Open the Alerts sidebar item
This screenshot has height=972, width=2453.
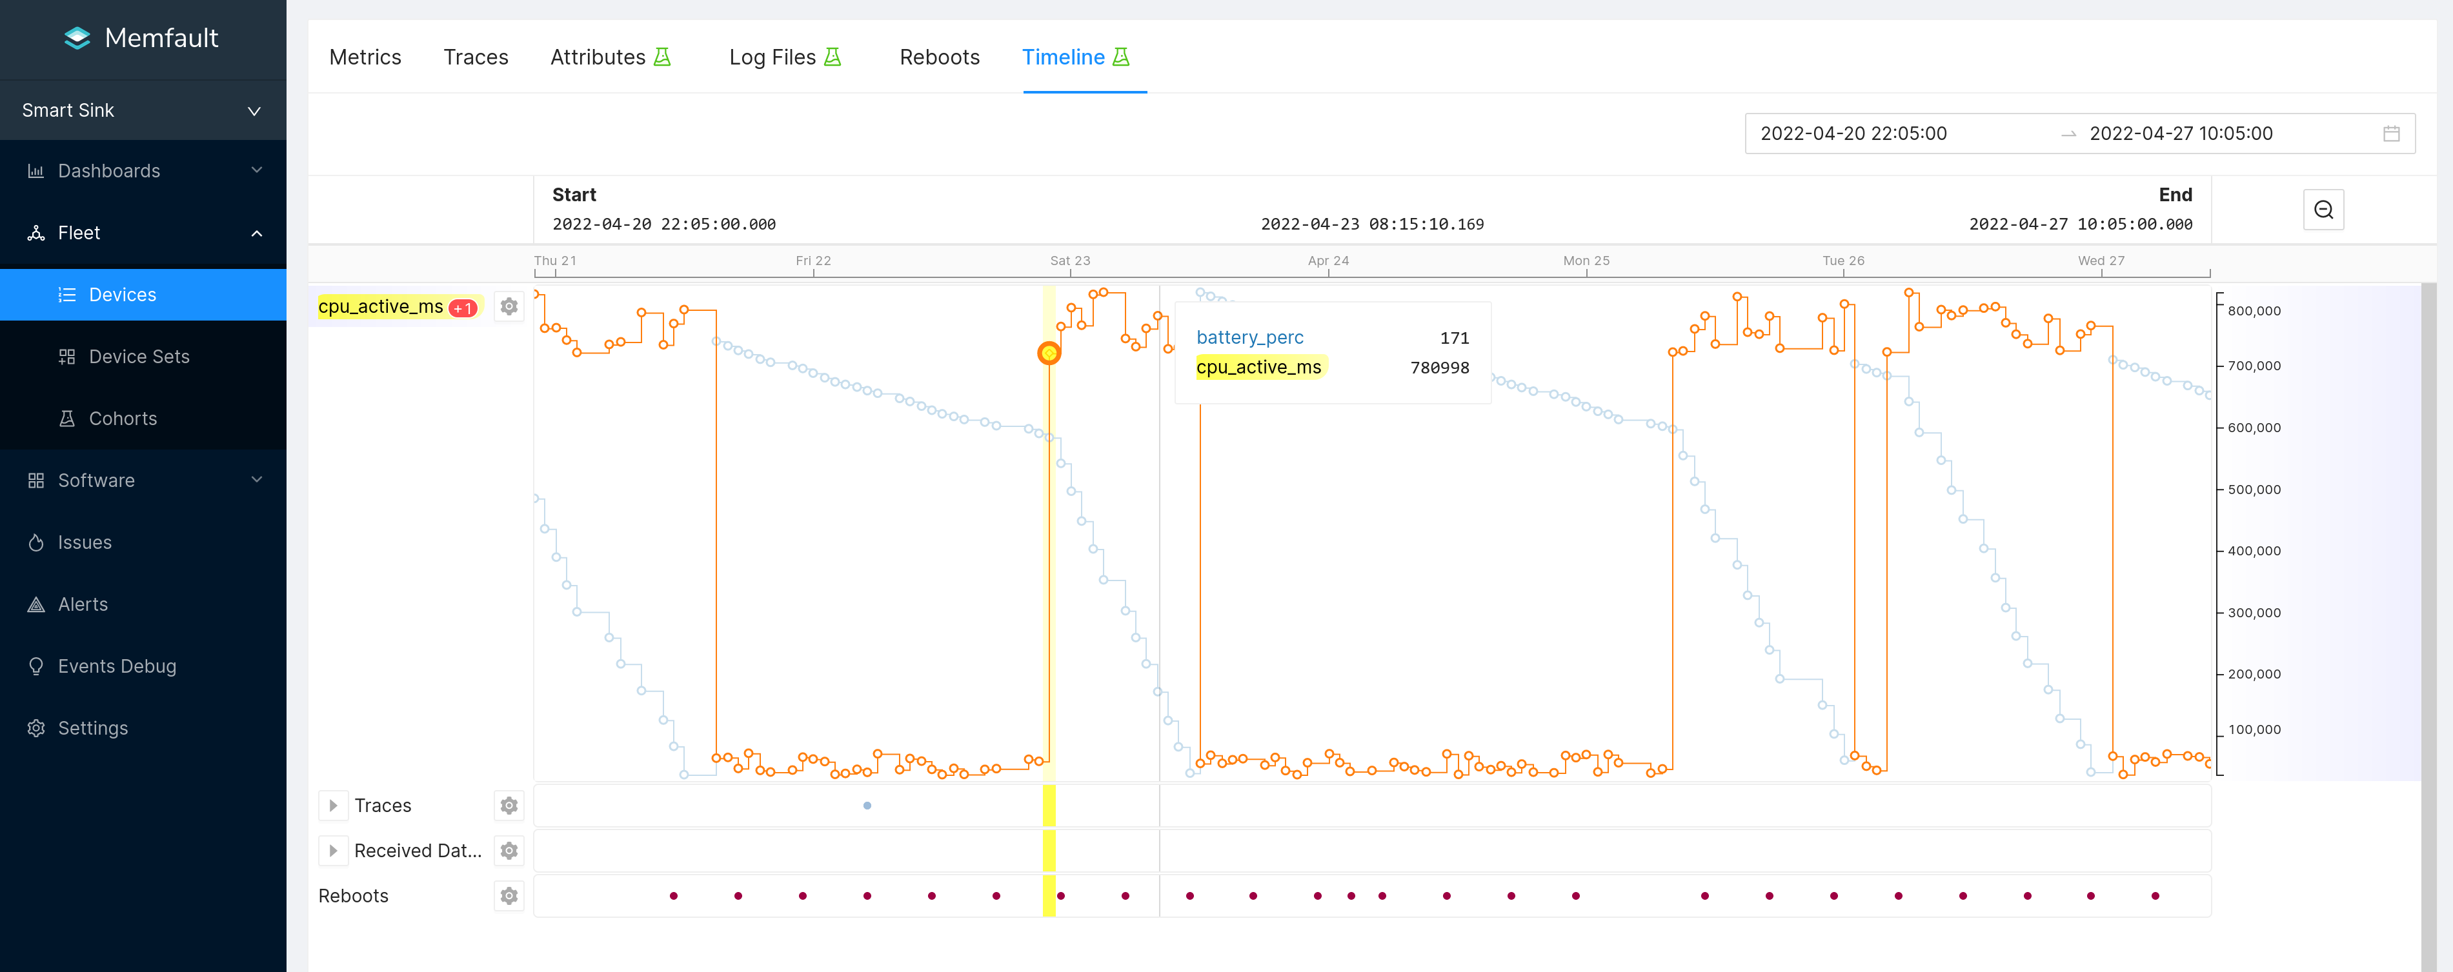click(x=83, y=604)
